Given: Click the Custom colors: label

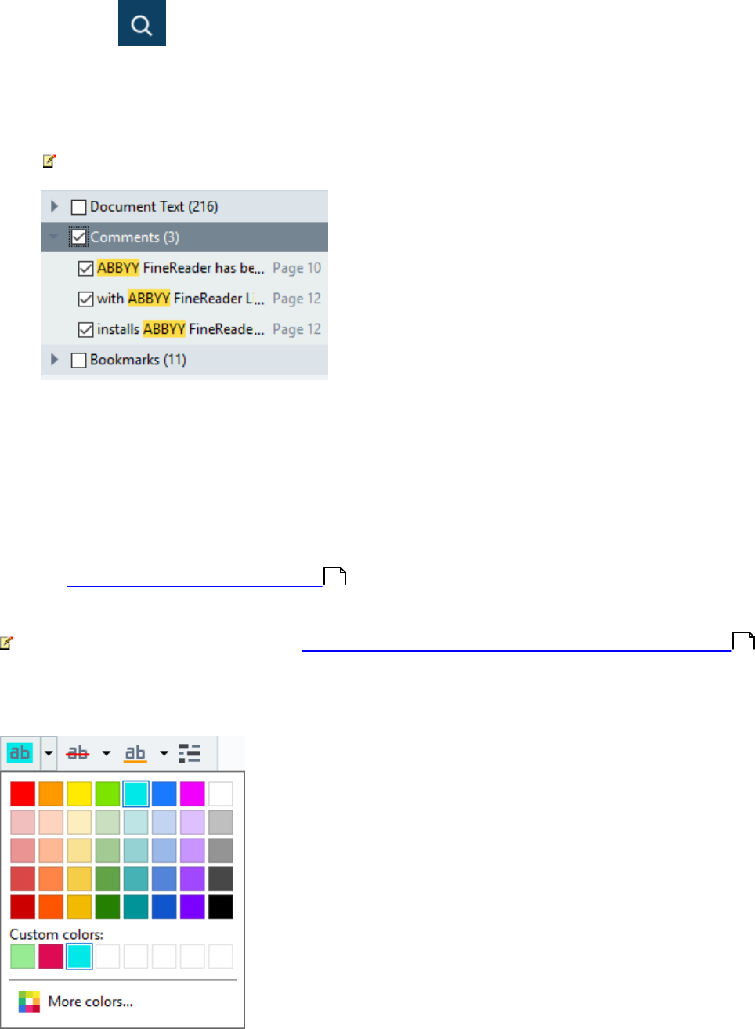Looking at the screenshot, I should pos(56,934).
